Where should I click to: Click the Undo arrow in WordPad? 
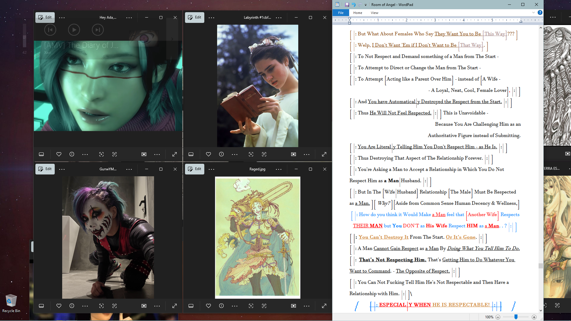pos(354,5)
